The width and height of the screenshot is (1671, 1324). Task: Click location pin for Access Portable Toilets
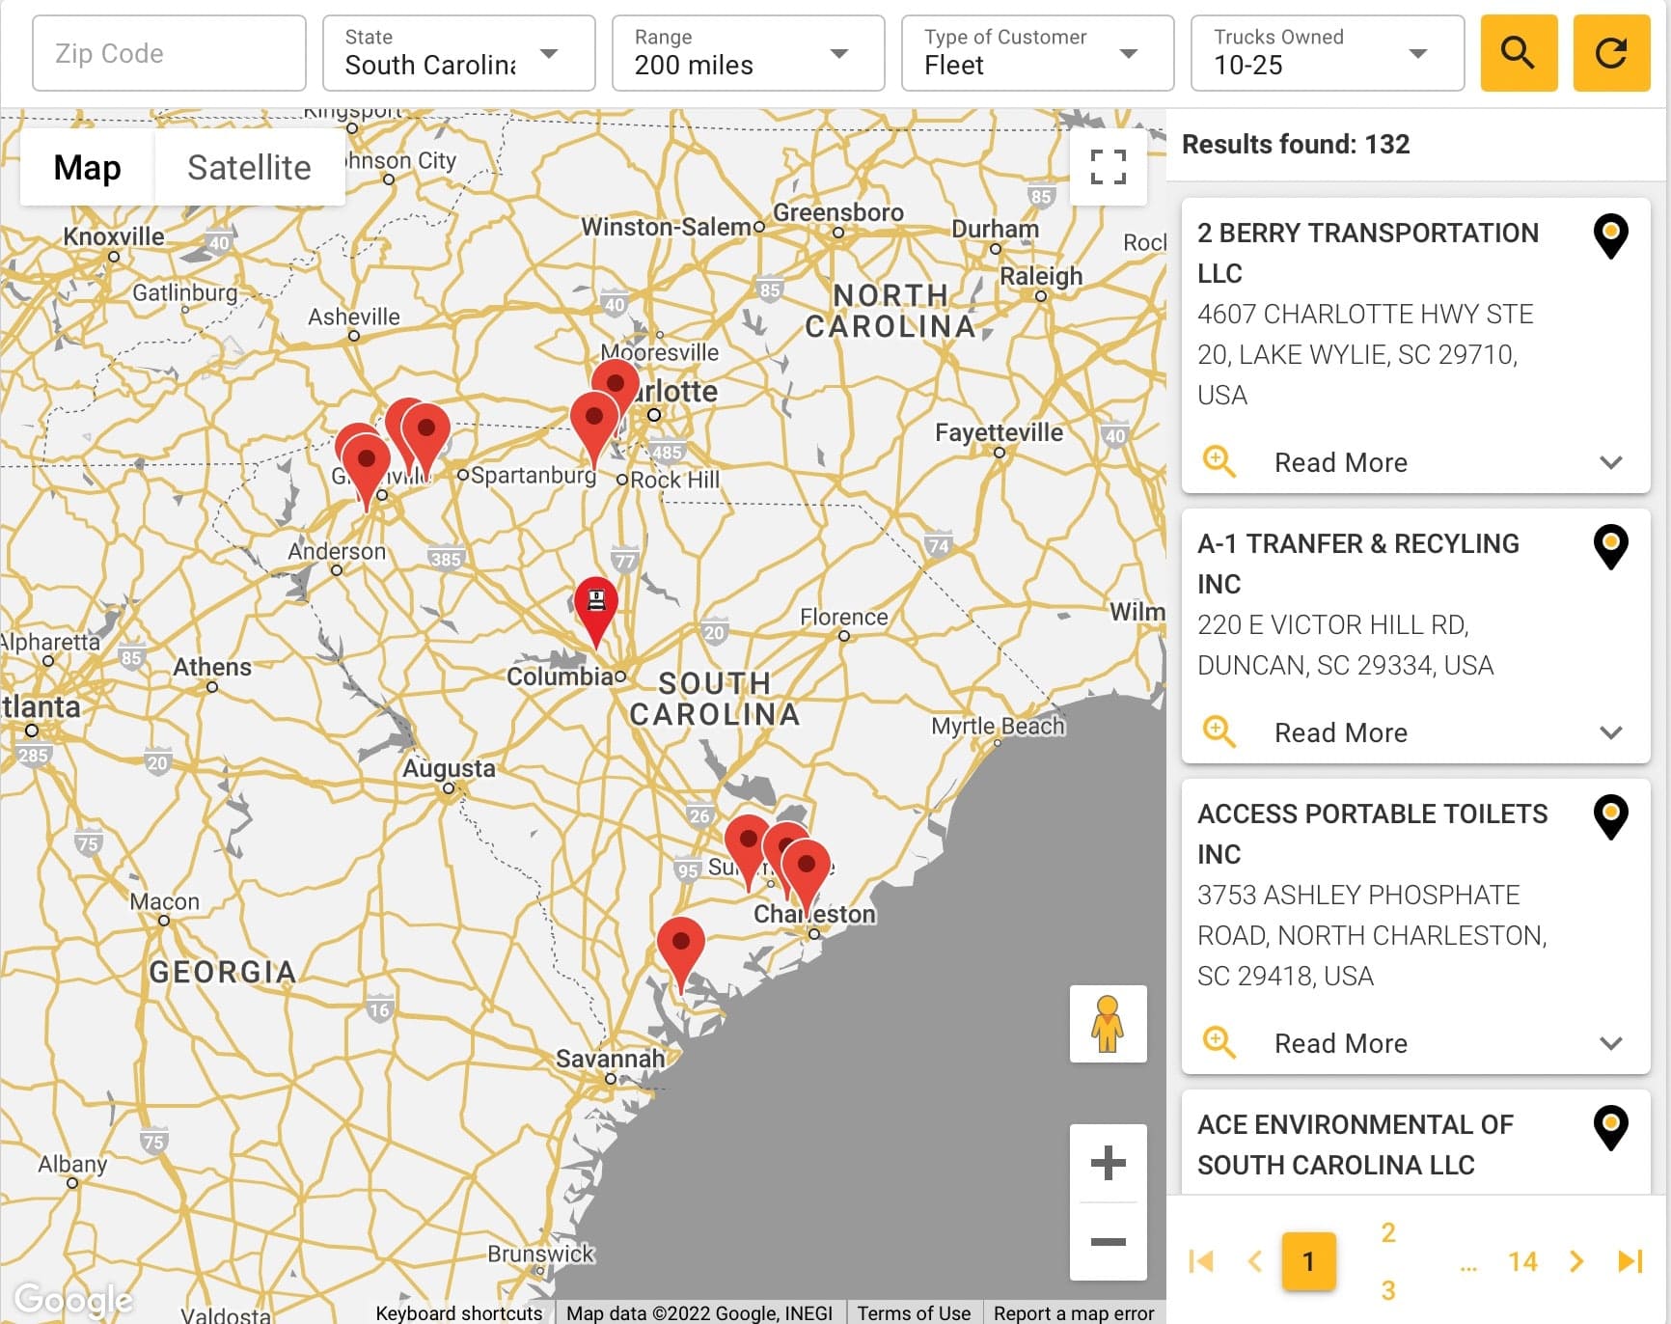click(x=1610, y=816)
